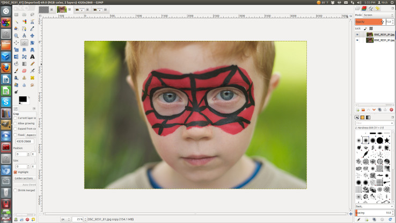Save tool options preset

point(16,219)
